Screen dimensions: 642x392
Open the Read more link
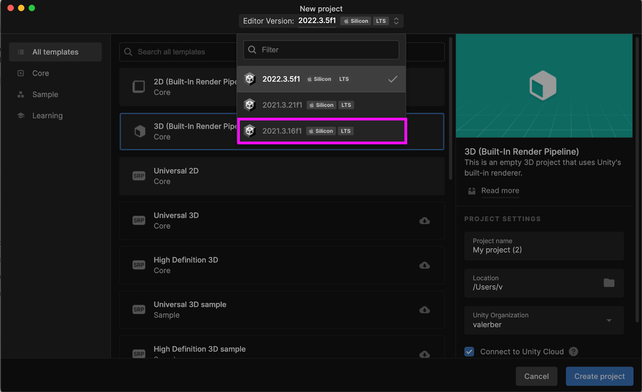click(x=500, y=191)
